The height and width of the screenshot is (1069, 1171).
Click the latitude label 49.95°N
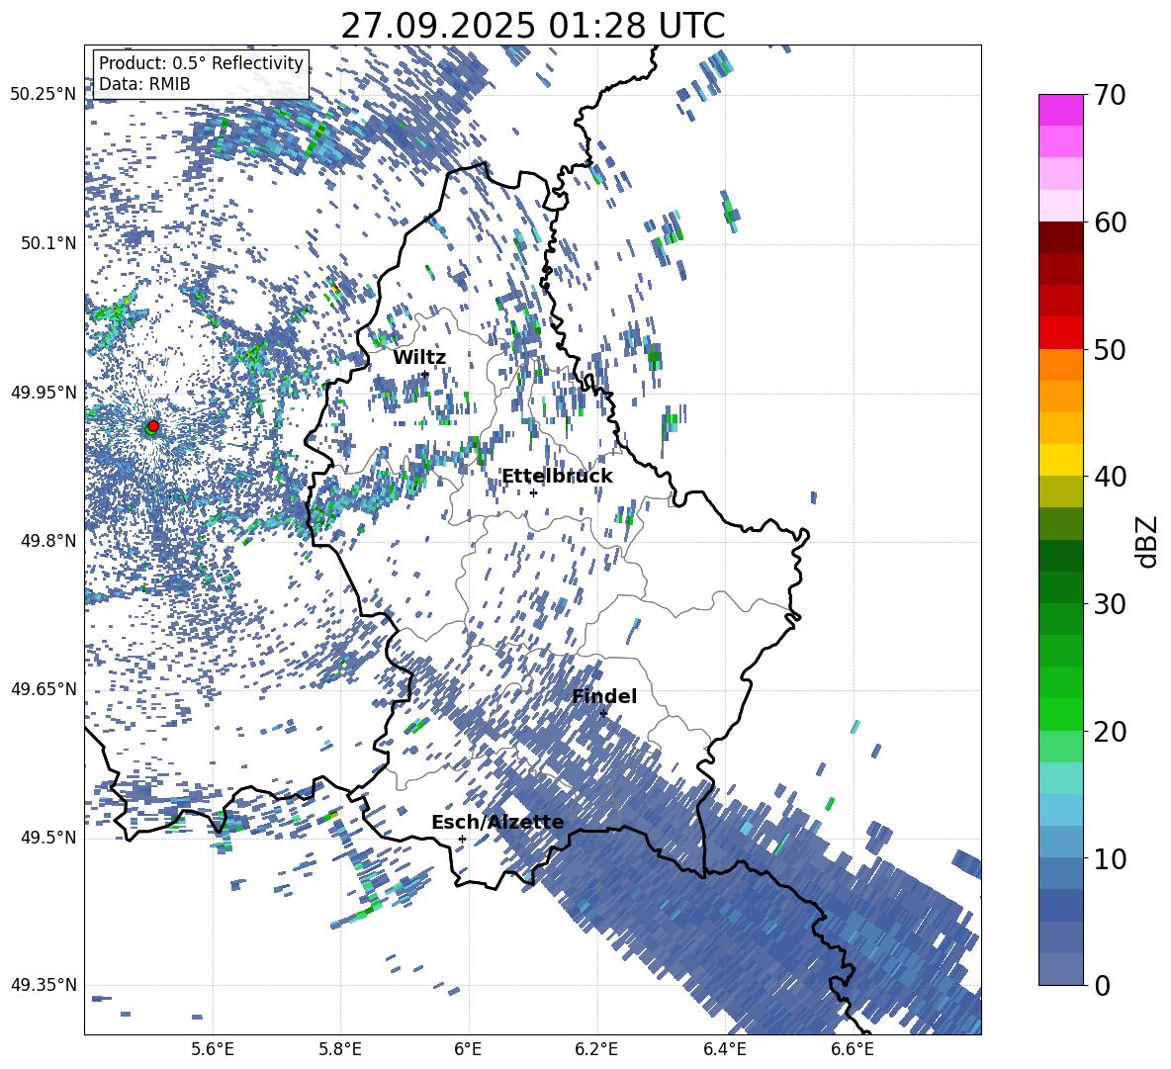pyautogui.click(x=44, y=392)
